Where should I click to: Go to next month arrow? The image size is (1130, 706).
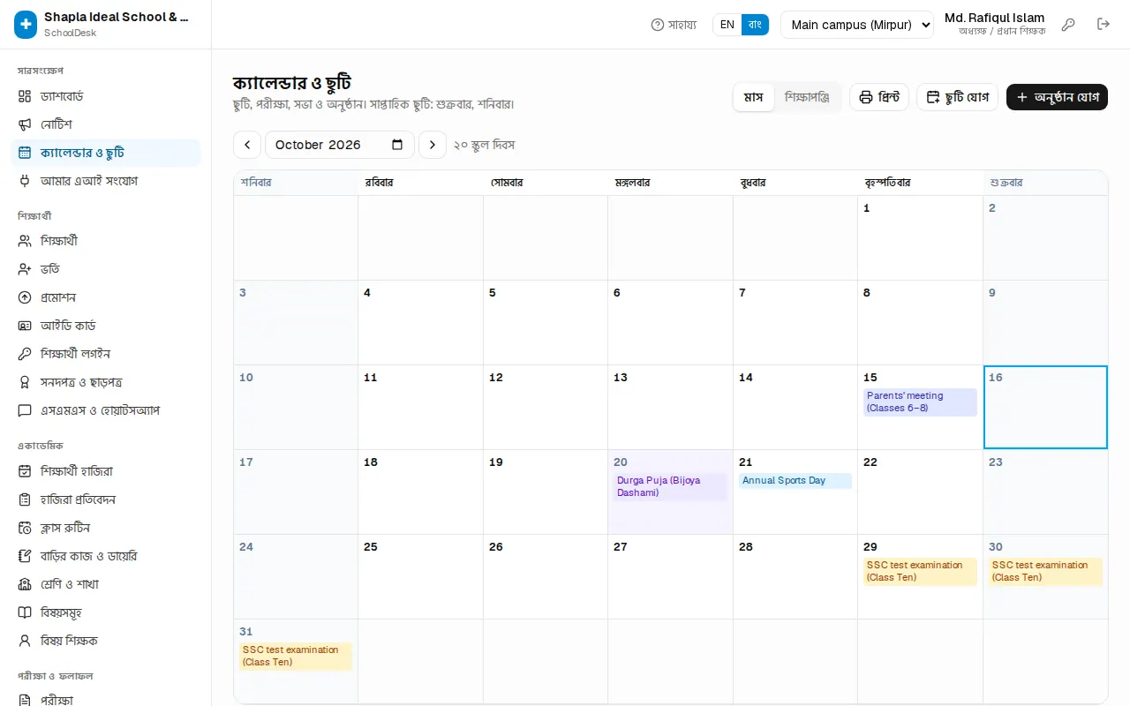pos(433,145)
